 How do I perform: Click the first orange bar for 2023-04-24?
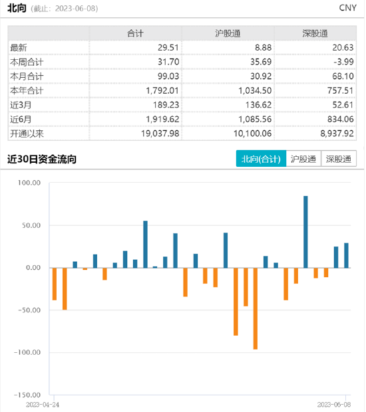click(x=55, y=284)
